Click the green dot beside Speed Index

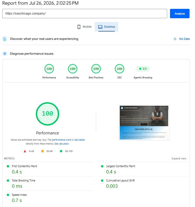pyautogui.click(x=8, y=195)
